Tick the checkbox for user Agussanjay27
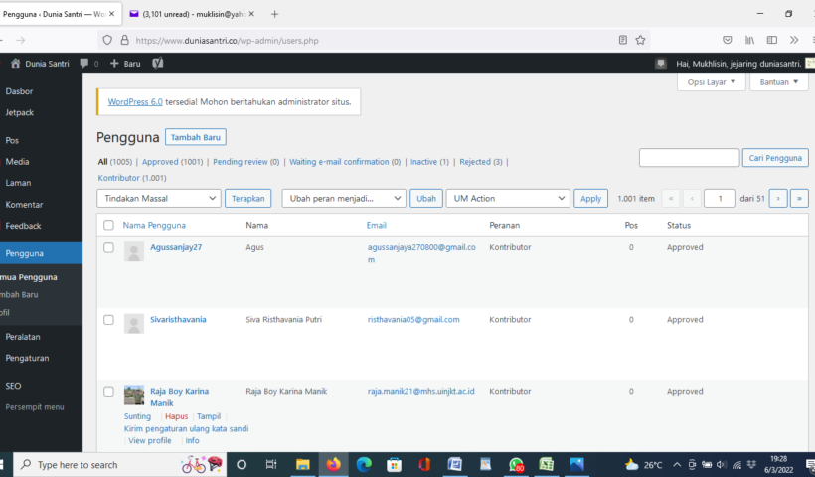This screenshot has width=815, height=477. (108, 247)
